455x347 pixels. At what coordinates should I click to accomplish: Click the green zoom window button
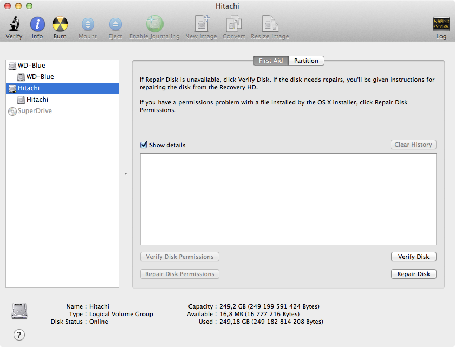point(29,6)
